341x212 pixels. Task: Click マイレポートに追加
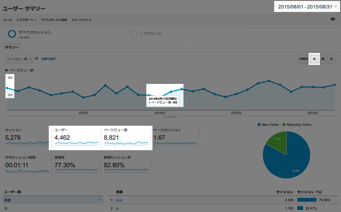click(54, 20)
